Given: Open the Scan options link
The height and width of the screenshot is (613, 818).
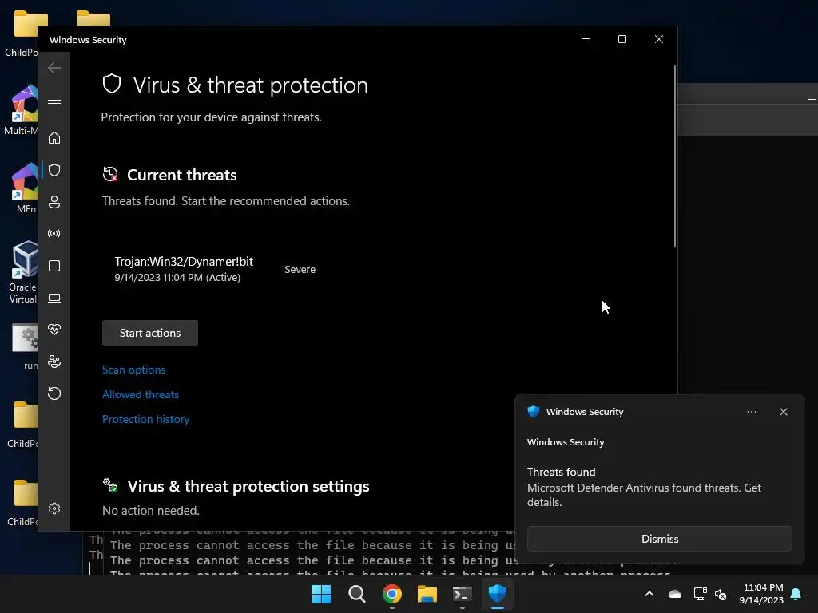Looking at the screenshot, I should point(134,370).
